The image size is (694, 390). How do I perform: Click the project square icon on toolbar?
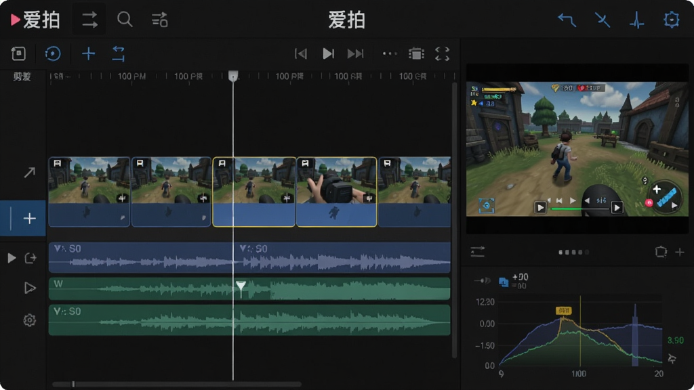click(x=18, y=53)
